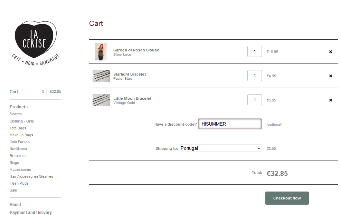Focus the discount code input field
The width and height of the screenshot is (341, 215).
pyautogui.click(x=230, y=124)
